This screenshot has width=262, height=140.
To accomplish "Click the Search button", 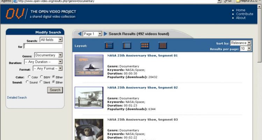I will click(x=55, y=90).
